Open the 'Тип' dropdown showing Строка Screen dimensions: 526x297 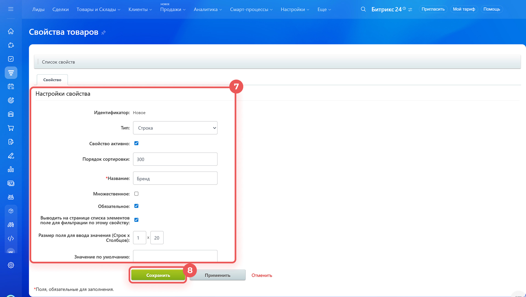(x=175, y=128)
